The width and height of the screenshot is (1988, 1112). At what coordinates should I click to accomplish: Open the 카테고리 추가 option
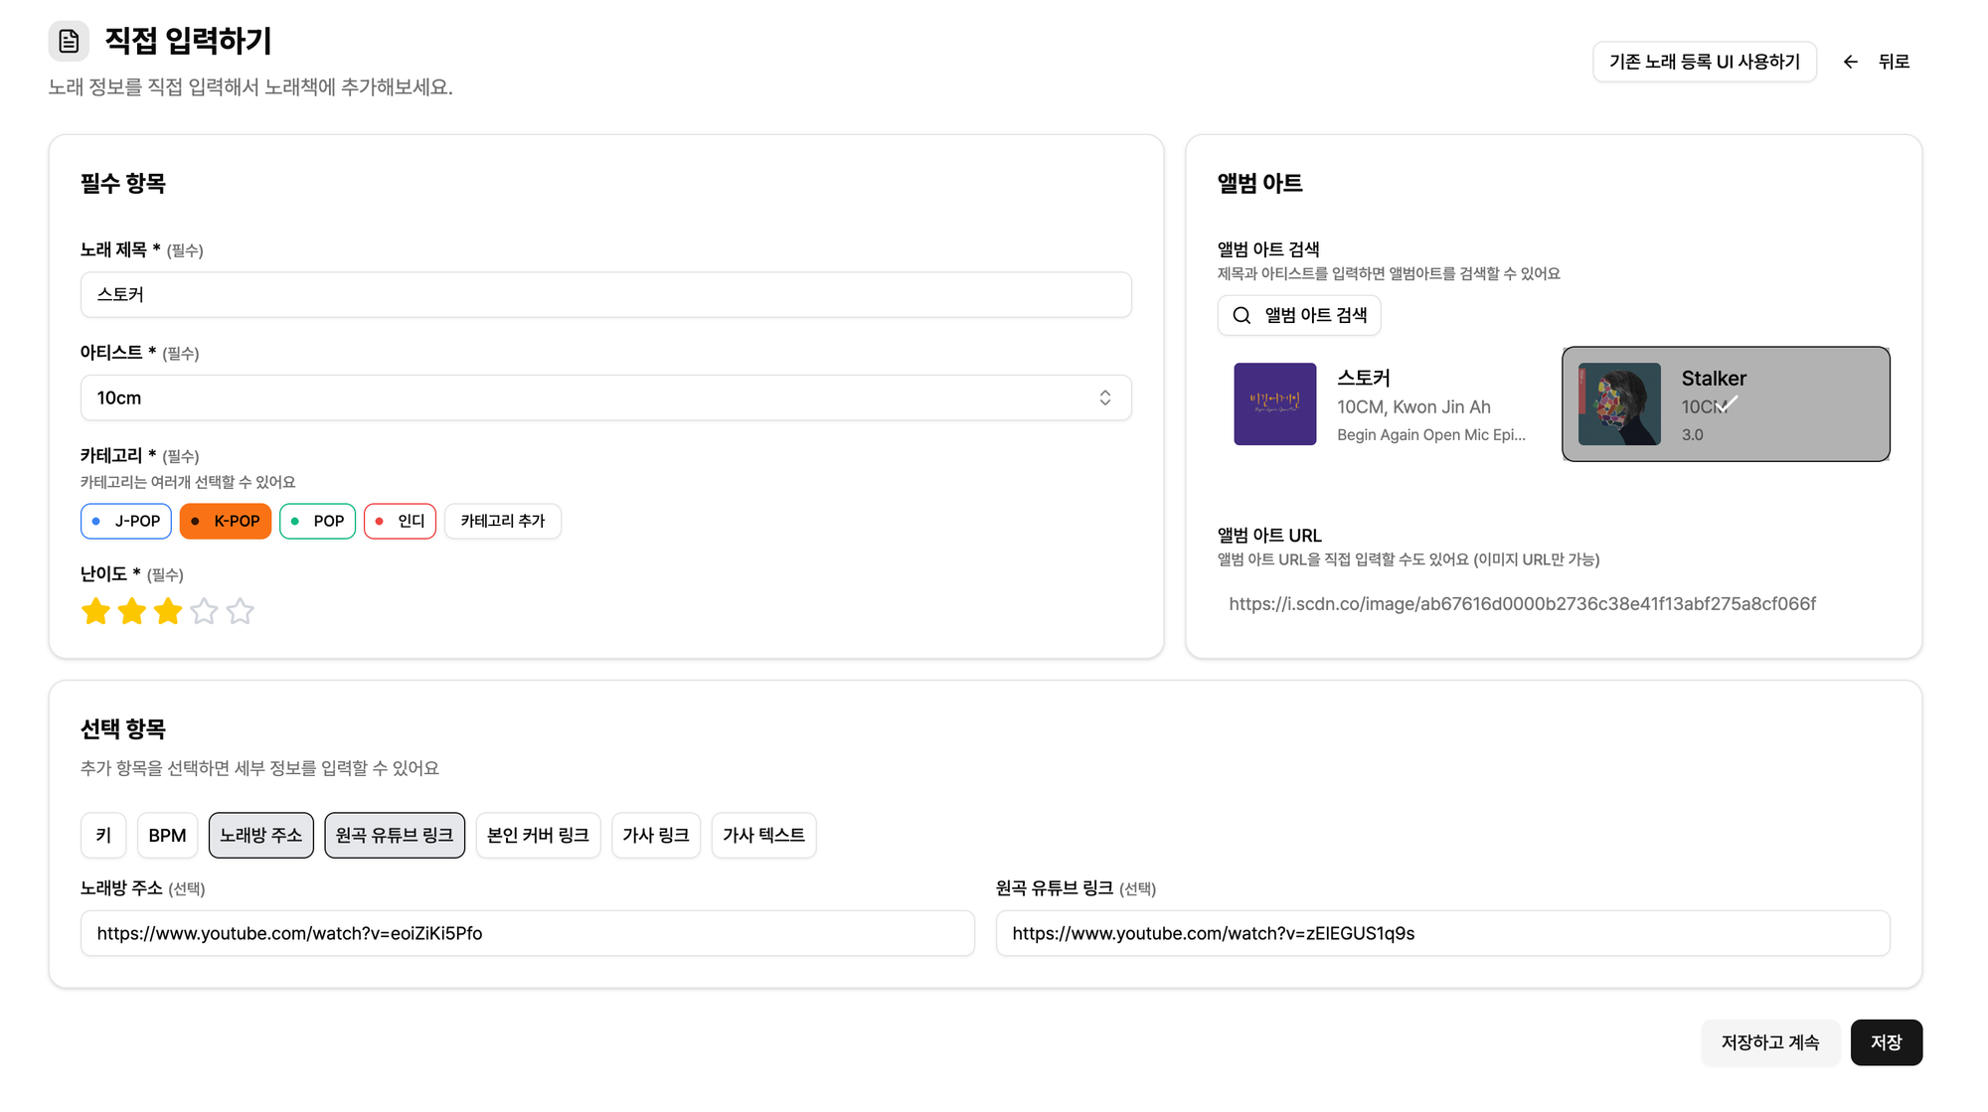[502, 521]
